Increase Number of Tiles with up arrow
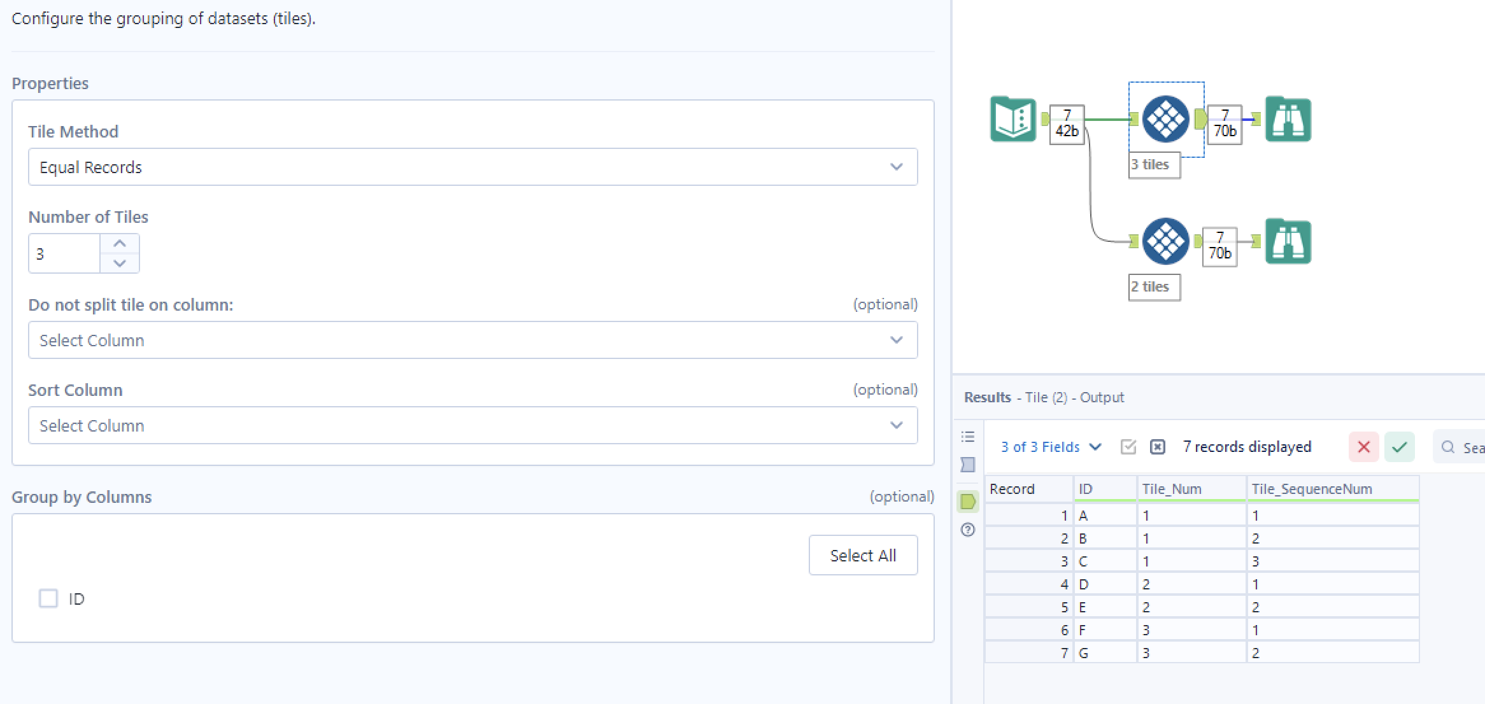 coord(119,243)
